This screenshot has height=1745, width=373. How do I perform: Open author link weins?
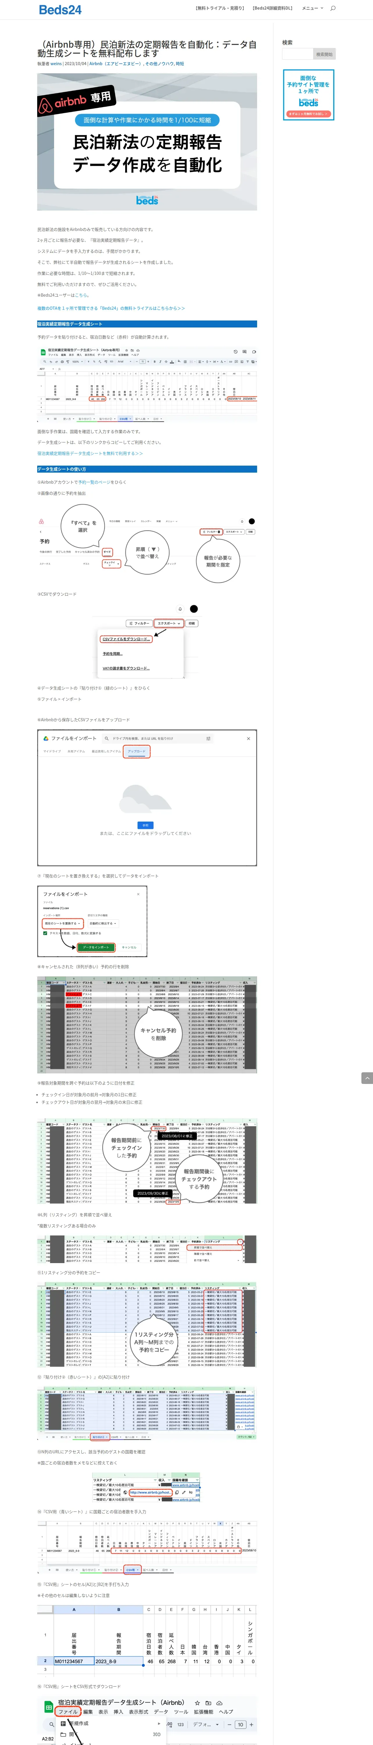pos(55,64)
